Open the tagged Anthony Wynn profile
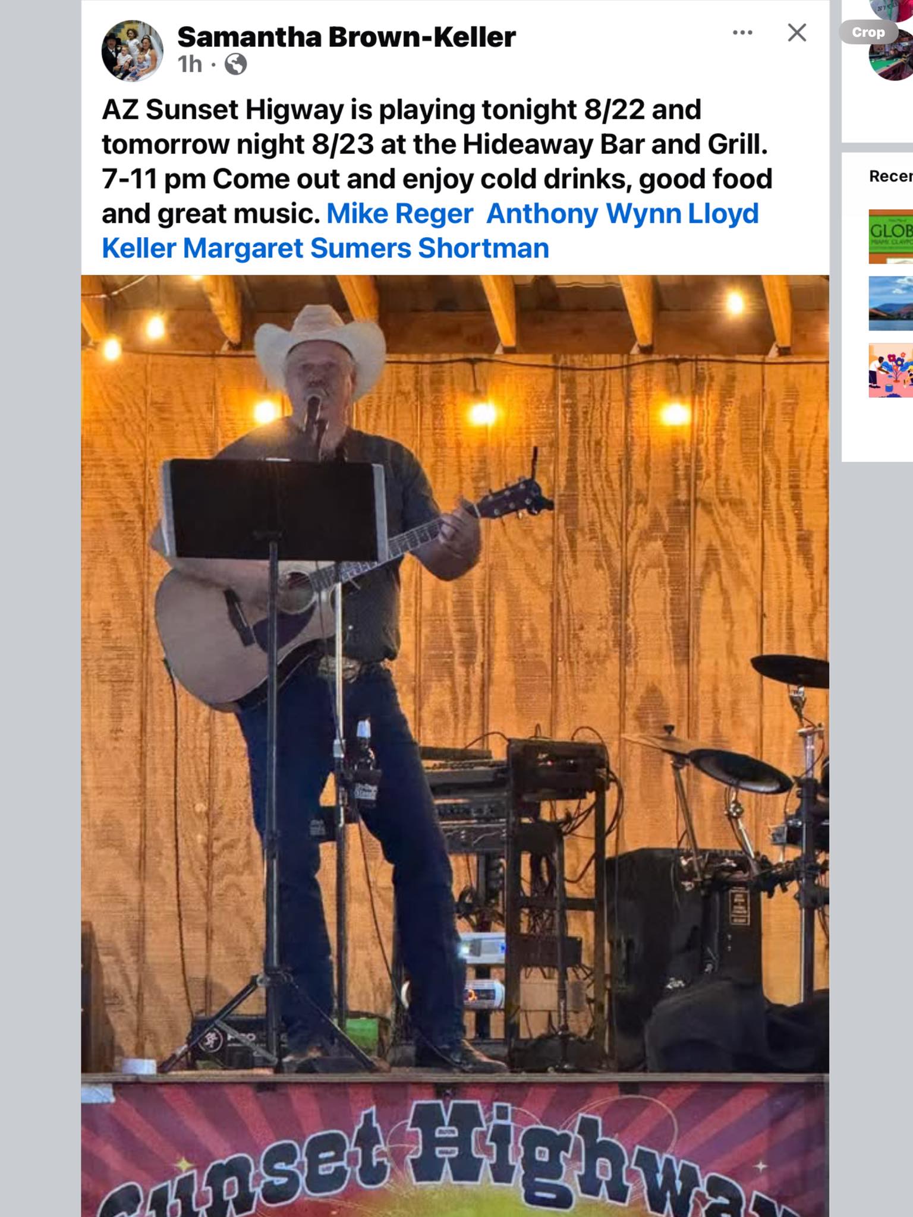The height and width of the screenshot is (1217, 913). click(x=584, y=213)
